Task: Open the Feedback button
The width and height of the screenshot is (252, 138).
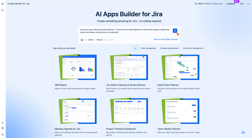Action: click(231, 4)
